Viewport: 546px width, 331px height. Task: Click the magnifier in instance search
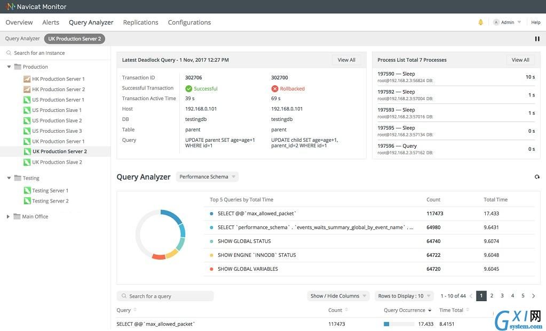tap(9, 53)
